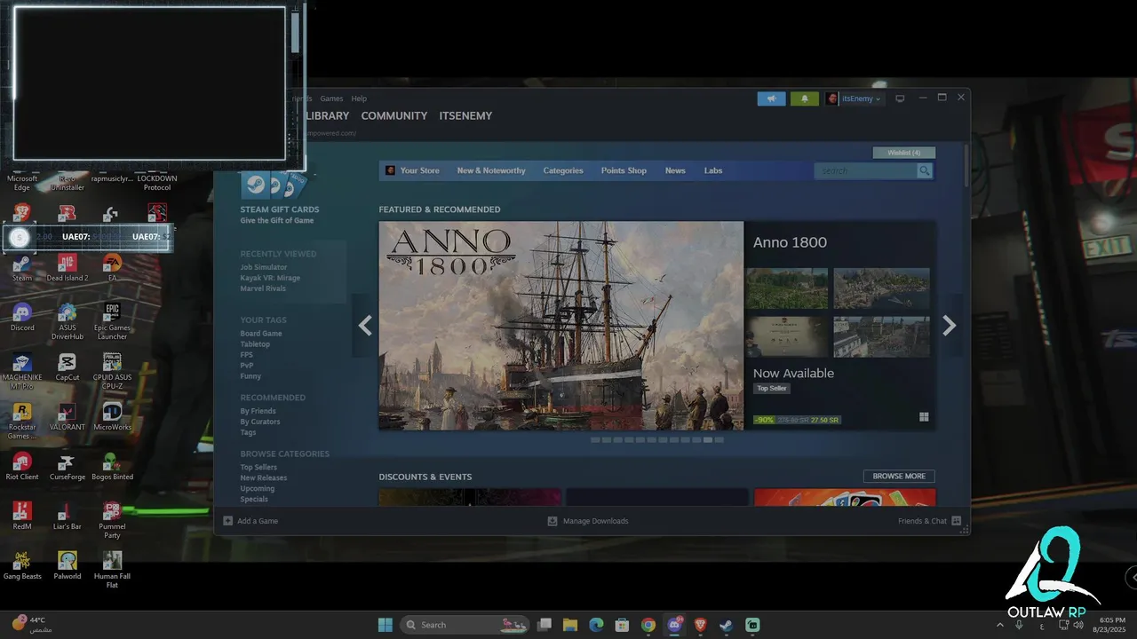The height and width of the screenshot is (639, 1137).
Task: Open EA app desktop shortcut
Action: point(112,266)
